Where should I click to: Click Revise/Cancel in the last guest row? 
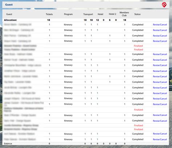tap(160, 139)
